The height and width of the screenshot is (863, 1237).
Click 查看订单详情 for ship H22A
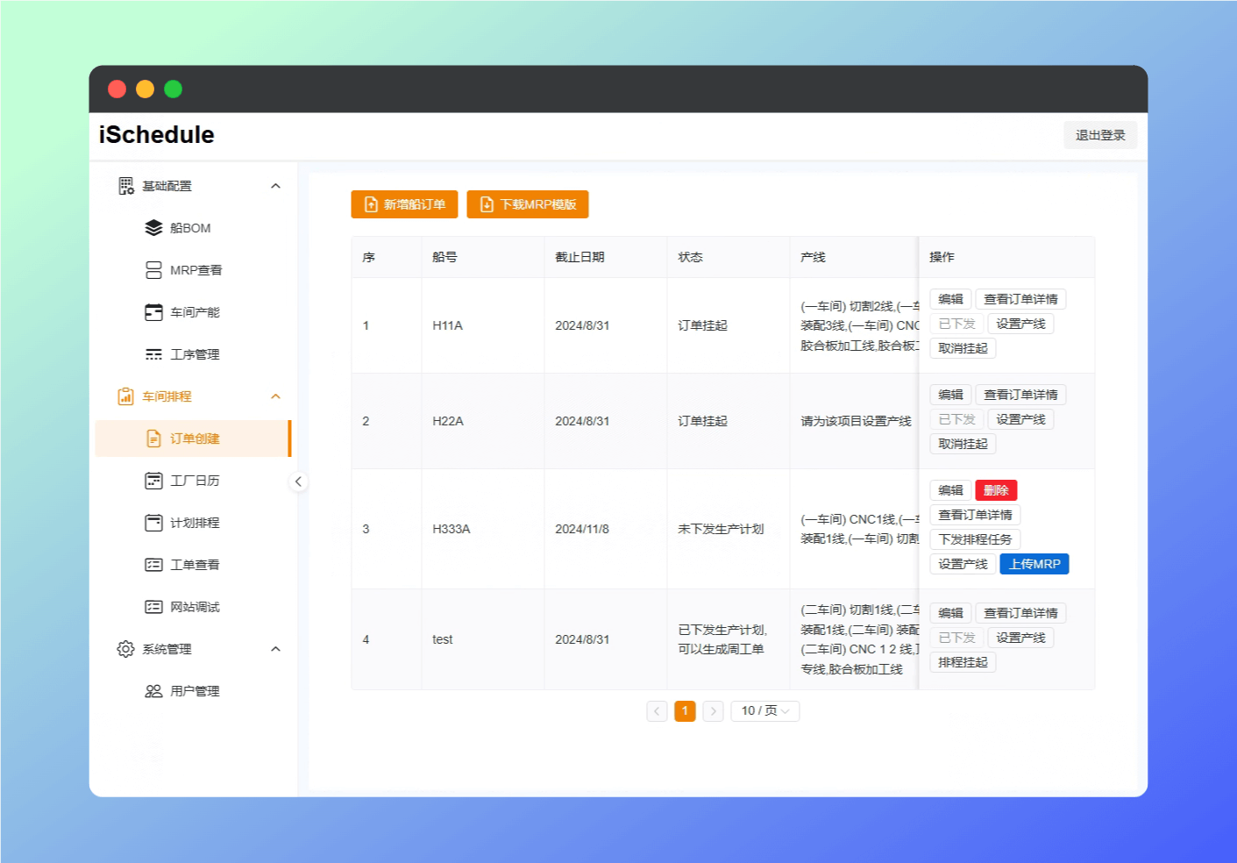tap(1020, 395)
